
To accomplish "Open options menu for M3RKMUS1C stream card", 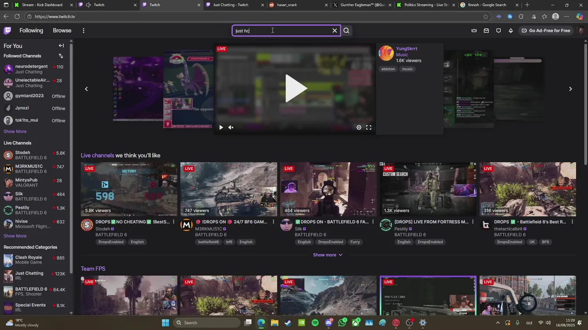I will [x=273, y=222].
